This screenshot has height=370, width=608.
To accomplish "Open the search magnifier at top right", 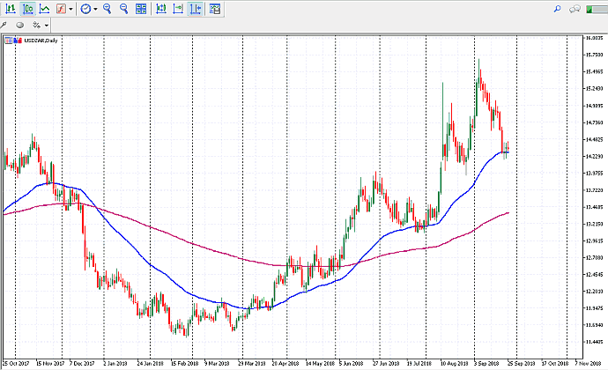I will point(557,9).
